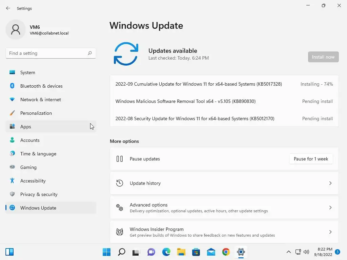Image resolution: width=347 pixels, height=260 pixels.
Task: Open the clock showing 8:22 PM 9/18/2022
Action: [x=323, y=252]
